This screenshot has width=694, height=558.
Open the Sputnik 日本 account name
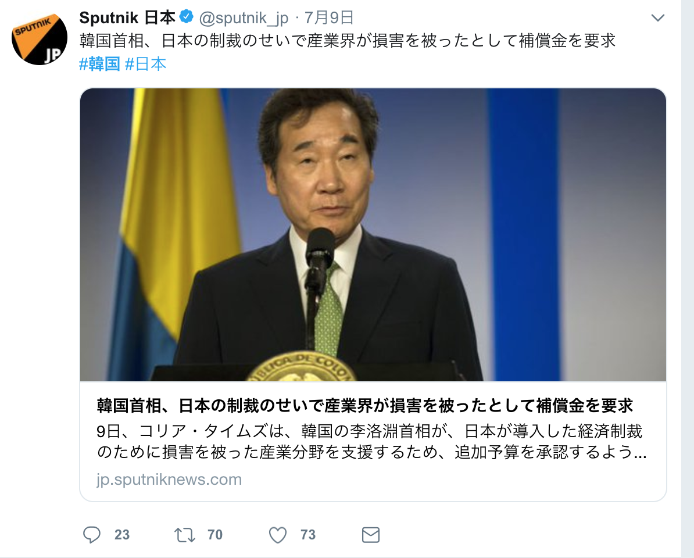127,17
